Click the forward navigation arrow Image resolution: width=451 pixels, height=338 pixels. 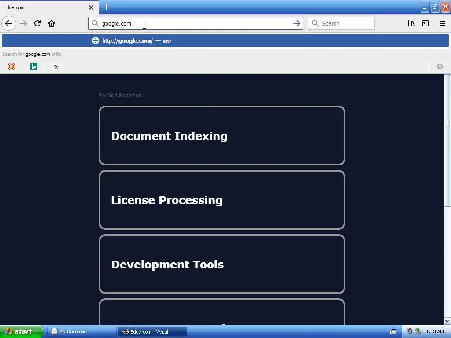(23, 23)
